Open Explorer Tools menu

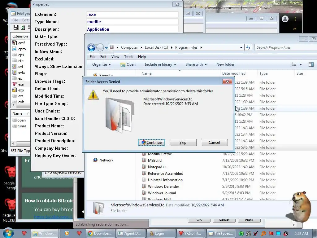point(128,57)
